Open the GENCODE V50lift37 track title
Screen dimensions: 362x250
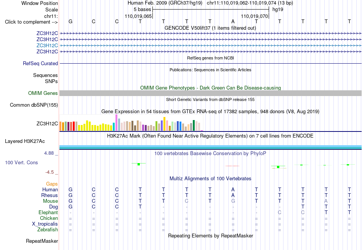tap(210, 28)
